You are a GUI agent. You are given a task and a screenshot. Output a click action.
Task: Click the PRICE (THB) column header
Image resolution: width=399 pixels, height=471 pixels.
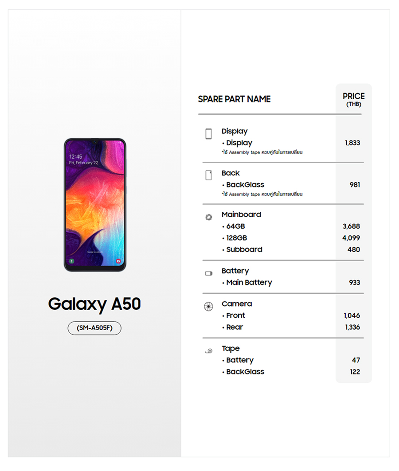click(x=353, y=99)
